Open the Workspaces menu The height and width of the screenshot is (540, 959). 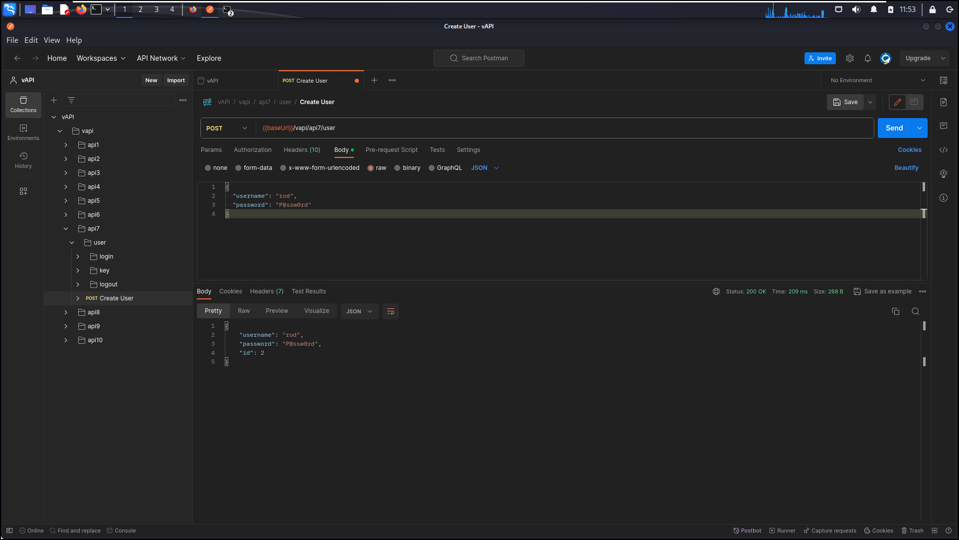[x=101, y=58]
